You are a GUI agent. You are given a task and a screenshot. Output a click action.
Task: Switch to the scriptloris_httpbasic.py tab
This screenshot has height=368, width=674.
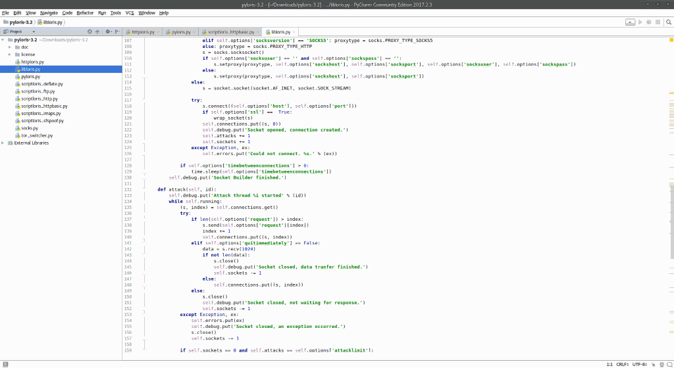[228, 32]
